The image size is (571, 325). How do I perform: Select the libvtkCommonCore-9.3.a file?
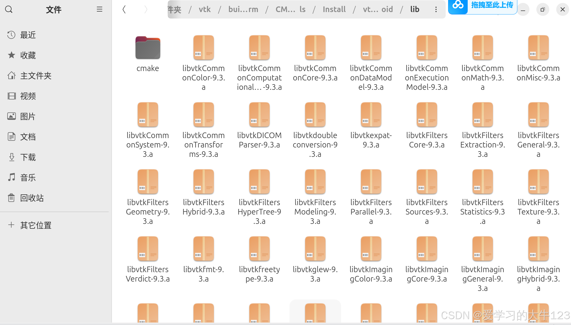coord(315,48)
